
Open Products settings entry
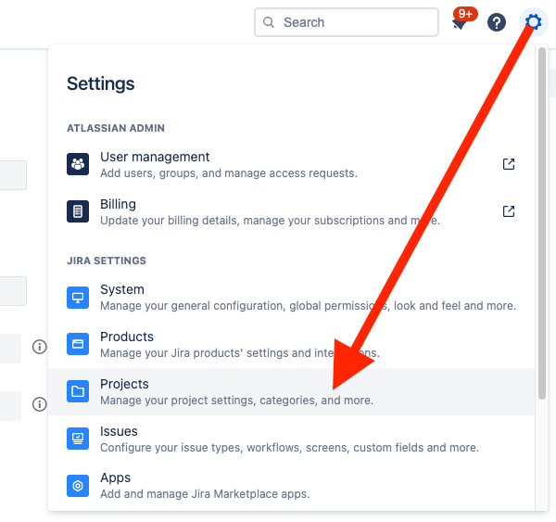(x=291, y=344)
